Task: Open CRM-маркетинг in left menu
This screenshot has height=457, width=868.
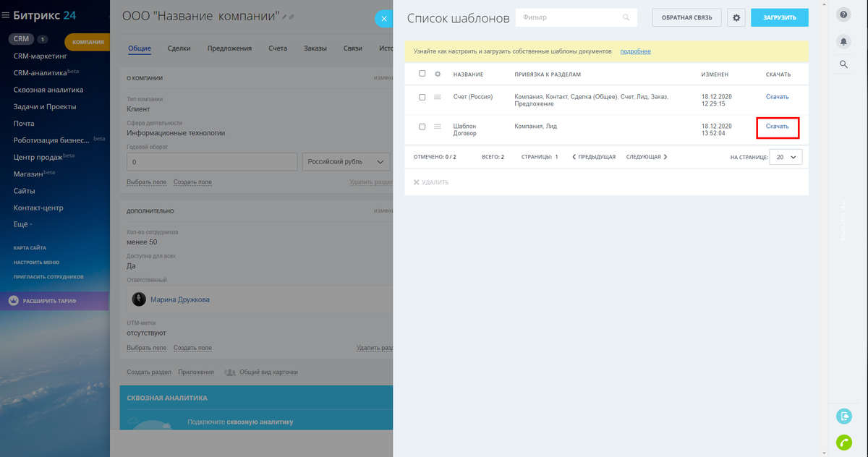Action: tap(40, 55)
